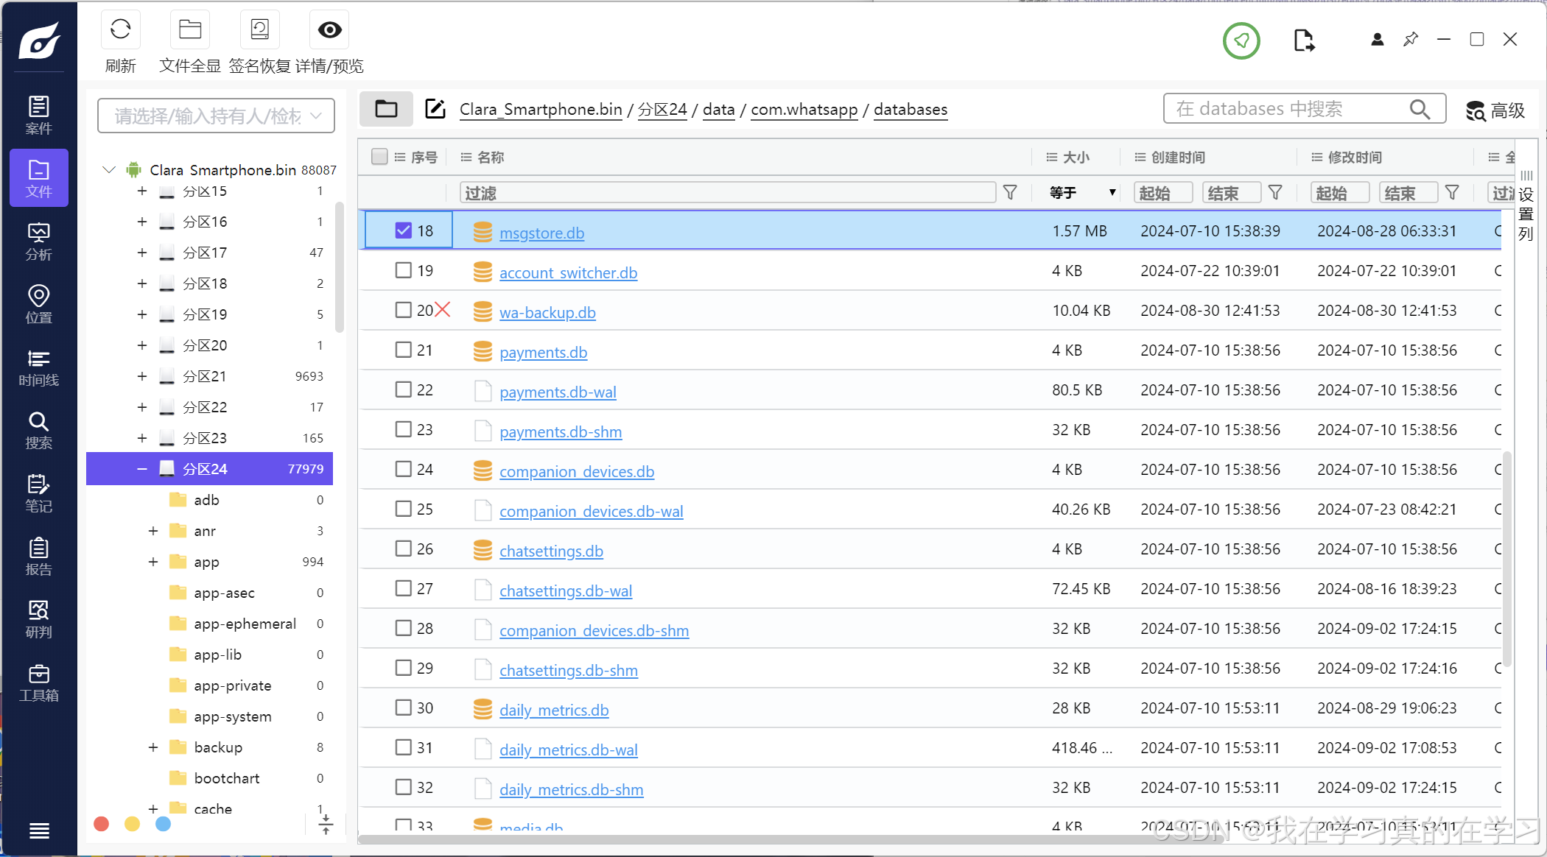
Task: Click the export file icon in the title bar
Action: coord(1303,40)
